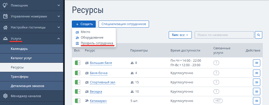Click the Время доступности column header

[185, 50]
